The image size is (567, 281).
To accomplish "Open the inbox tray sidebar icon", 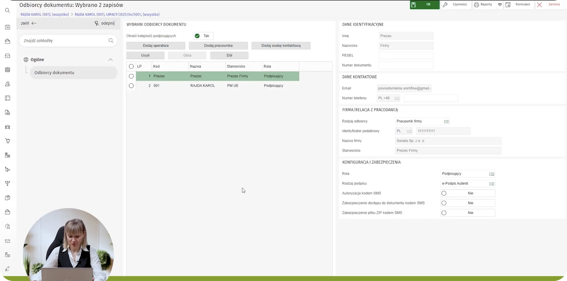I will pyautogui.click(x=7, y=56).
